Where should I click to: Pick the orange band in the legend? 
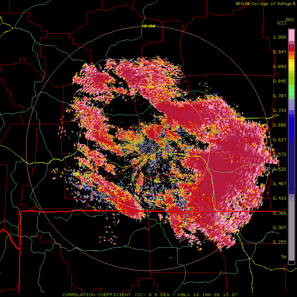point(291,57)
